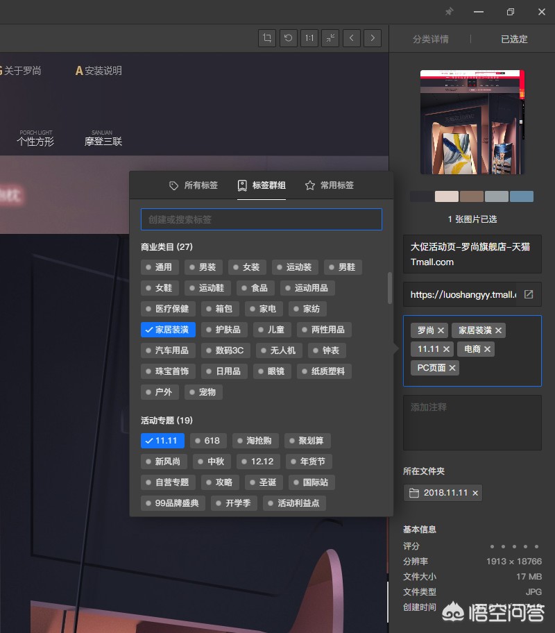Switch to the 常用标签 tab
The height and width of the screenshot is (633, 555).
[x=329, y=185]
